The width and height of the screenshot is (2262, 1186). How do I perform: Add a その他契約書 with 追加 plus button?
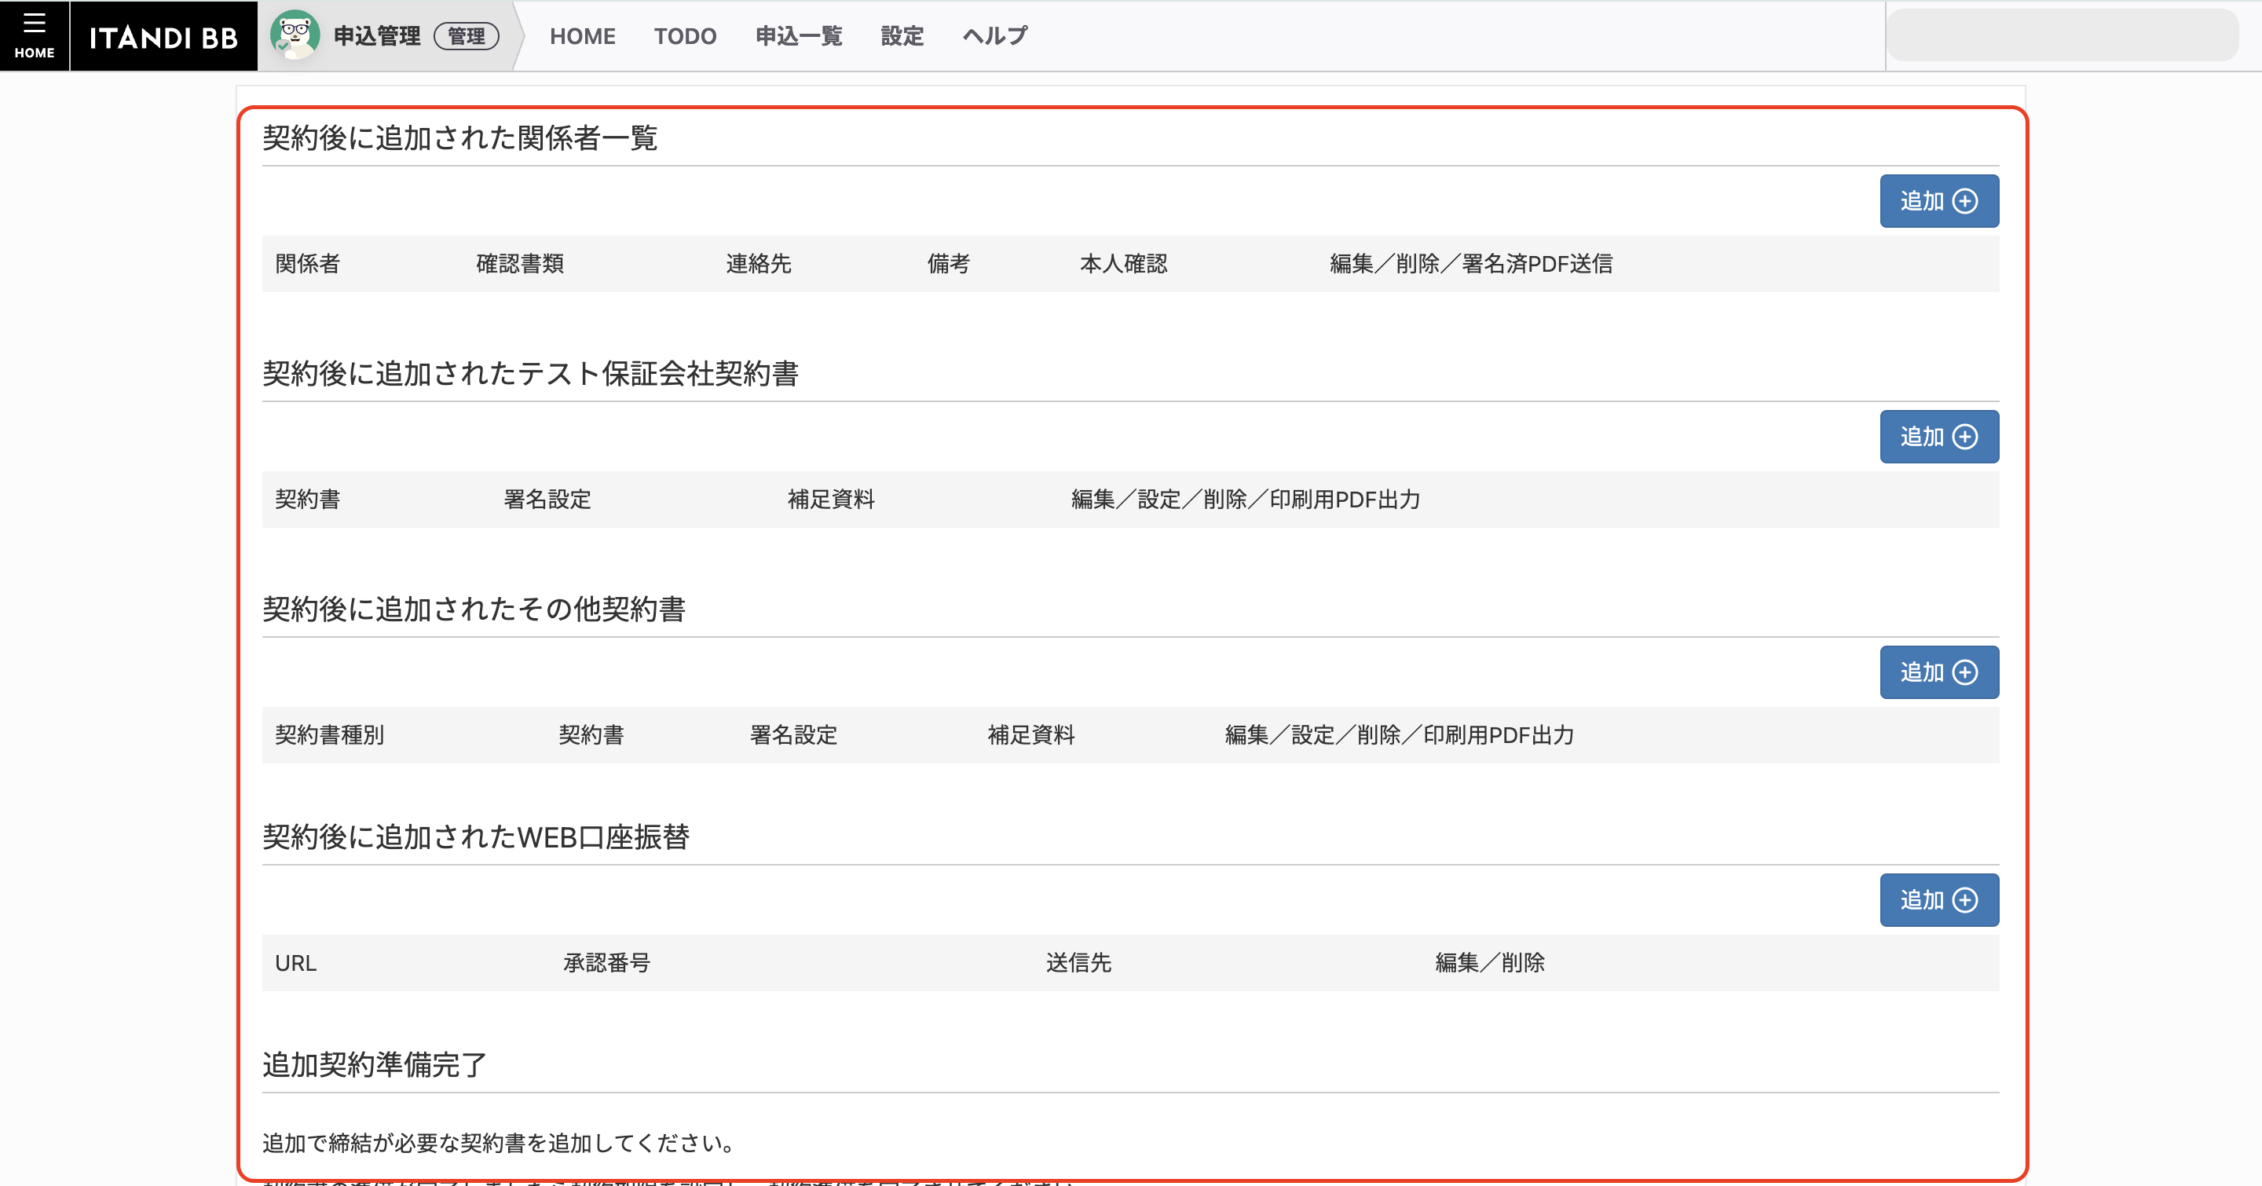(x=1938, y=672)
